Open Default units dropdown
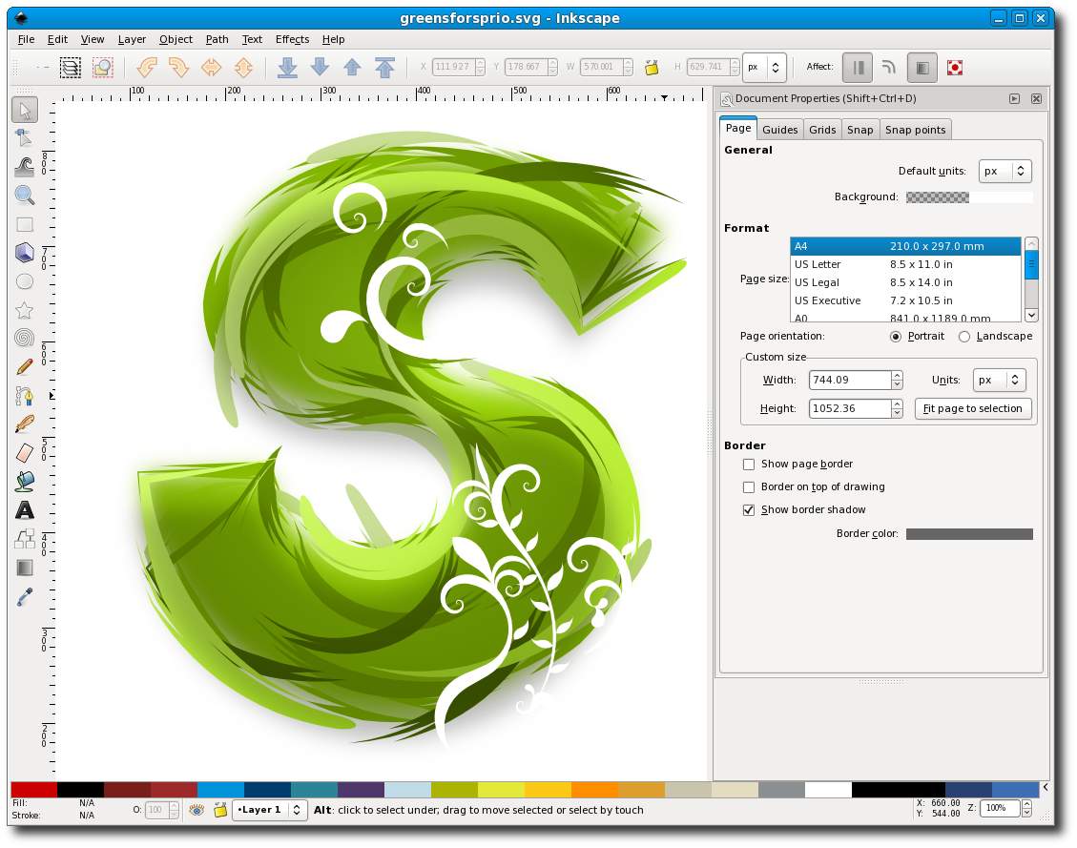 click(1005, 171)
